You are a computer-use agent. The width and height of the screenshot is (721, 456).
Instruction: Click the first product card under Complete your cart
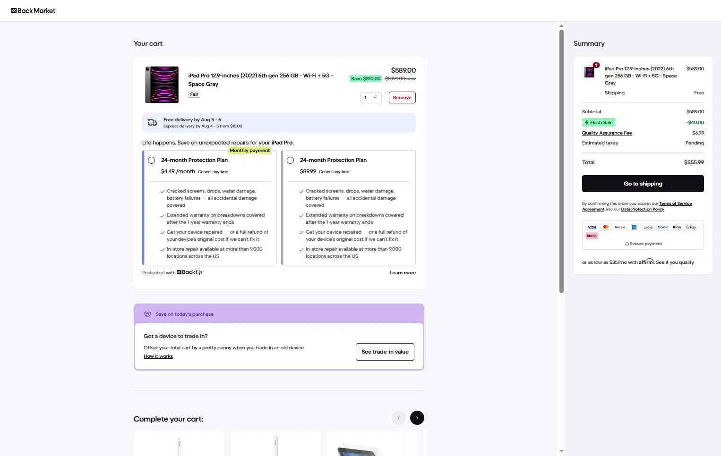(179, 443)
